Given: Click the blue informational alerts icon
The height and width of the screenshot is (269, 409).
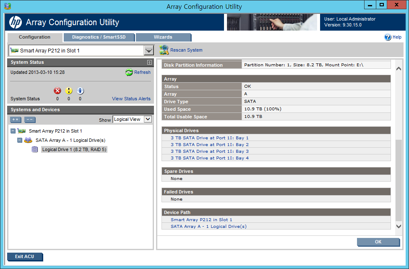Looking at the screenshot, I should [80, 91].
